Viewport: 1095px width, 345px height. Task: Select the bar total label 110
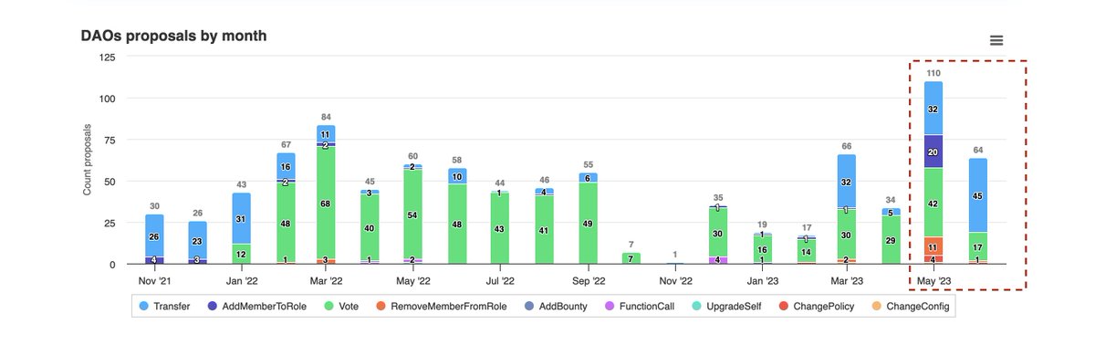pyautogui.click(x=933, y=73)
